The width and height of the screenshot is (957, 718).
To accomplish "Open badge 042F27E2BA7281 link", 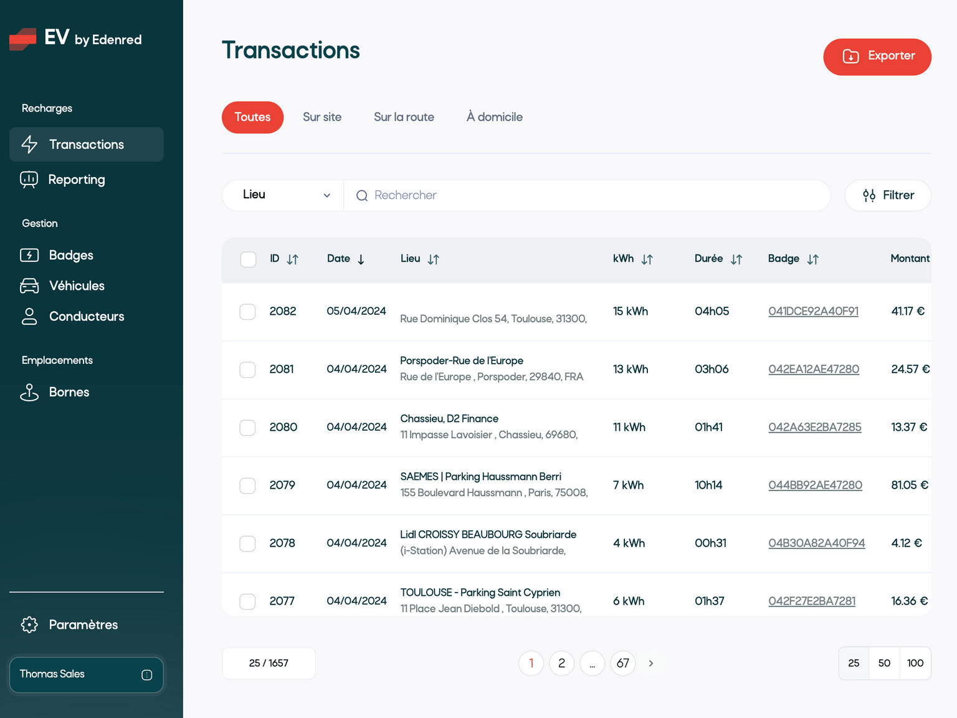I will tap(812, 601).
